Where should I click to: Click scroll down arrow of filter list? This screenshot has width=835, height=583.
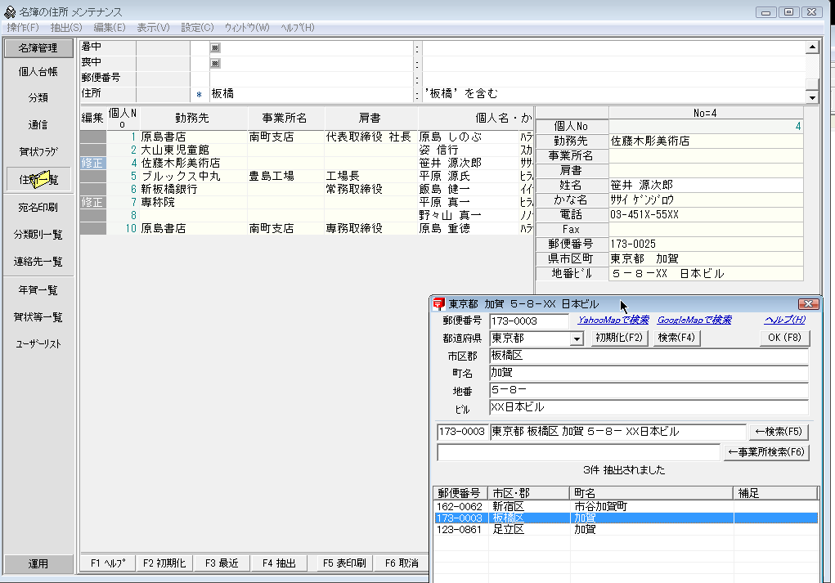[812, 97]
